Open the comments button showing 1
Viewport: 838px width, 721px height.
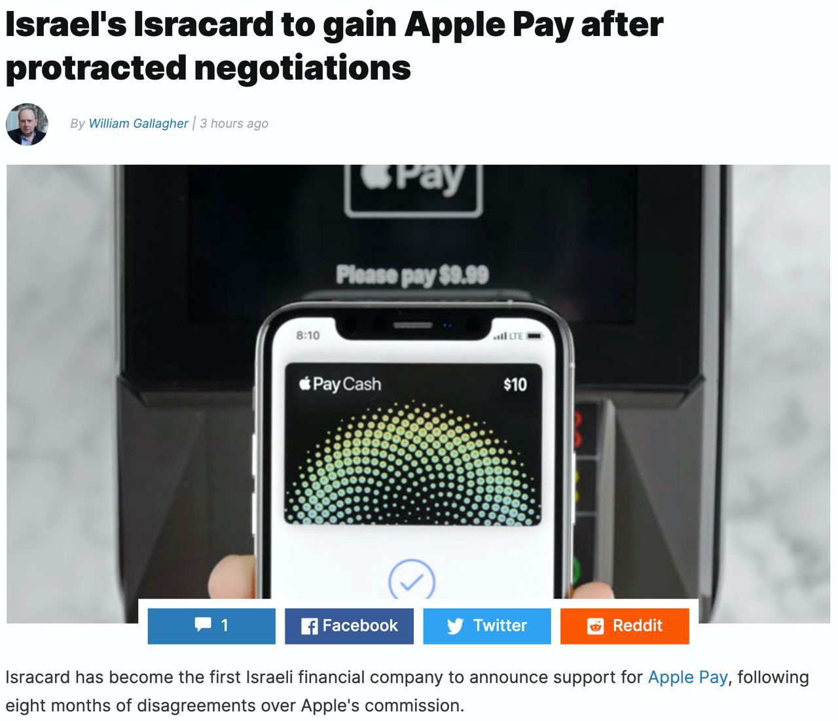(211, 626)
